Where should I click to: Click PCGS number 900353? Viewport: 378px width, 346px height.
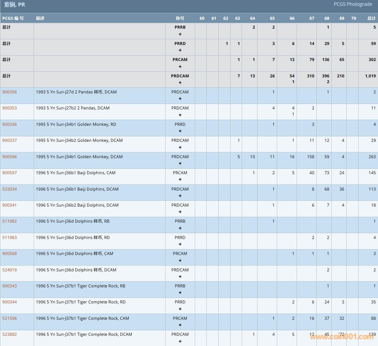(x=10, y=108)
